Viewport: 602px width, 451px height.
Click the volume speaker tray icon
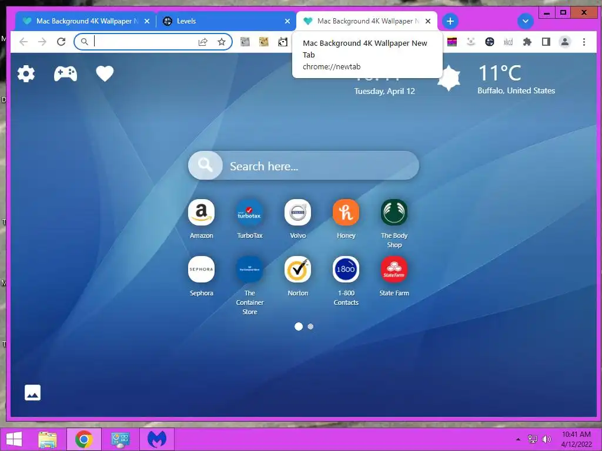(x=546, y=439)
